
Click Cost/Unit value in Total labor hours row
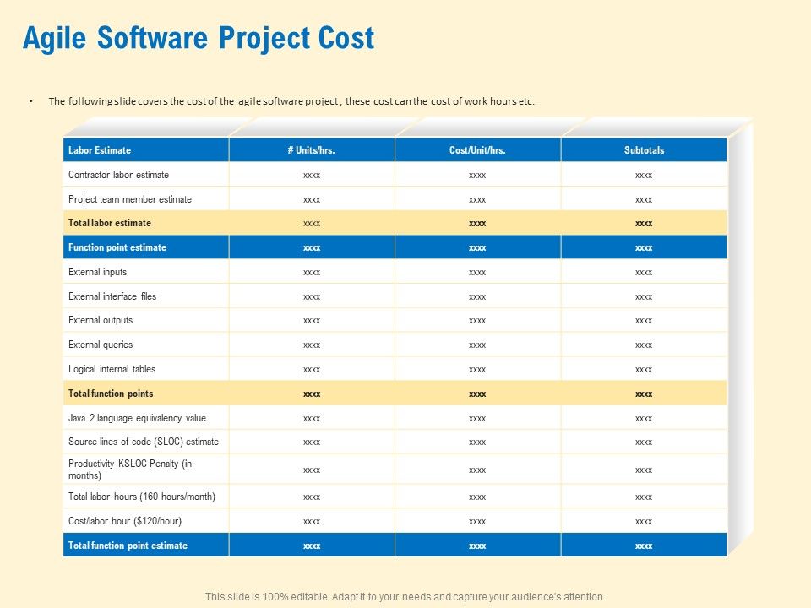click(x=477, y=497)
